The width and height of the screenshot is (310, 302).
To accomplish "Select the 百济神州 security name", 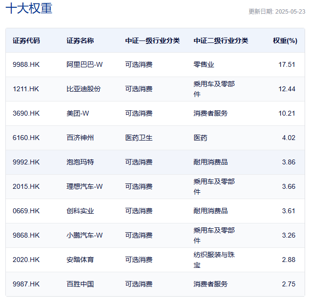I will point(80,138).
